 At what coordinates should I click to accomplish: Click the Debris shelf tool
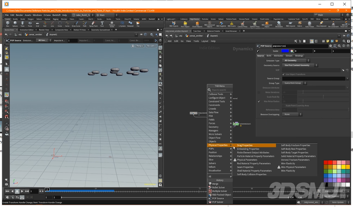[300, 24]
